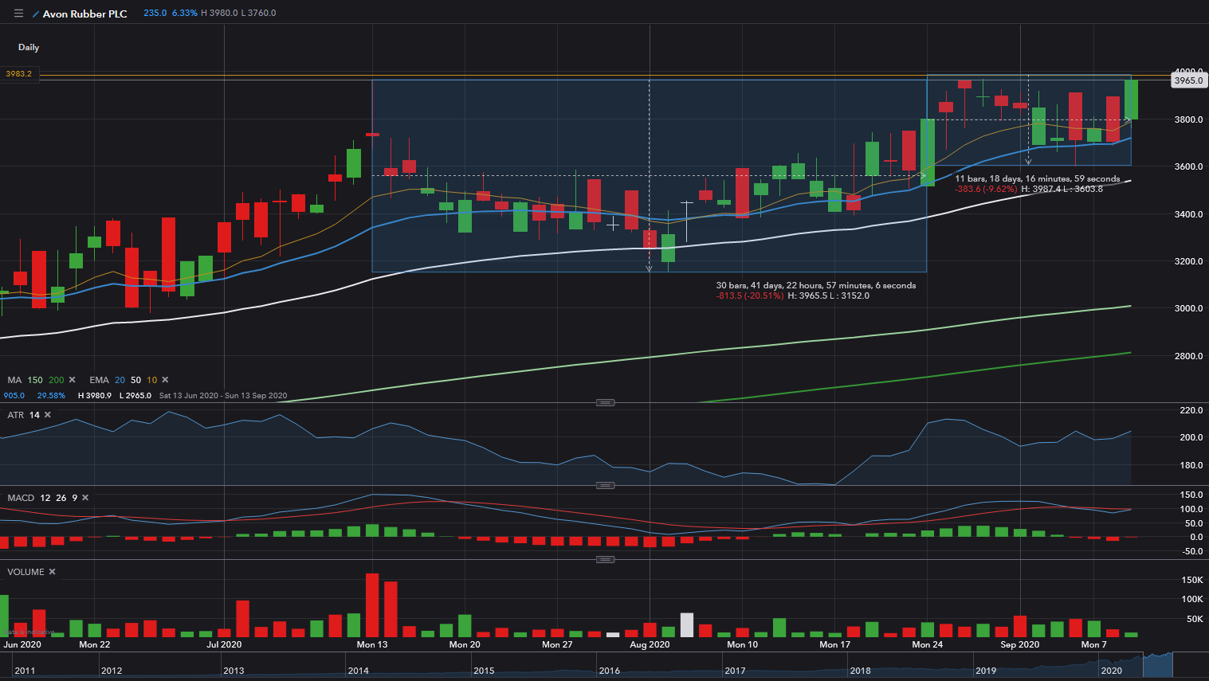Jump to 2017 in the navigator timeline
This screenshot has width=1209, height=681.
point(735,671)
